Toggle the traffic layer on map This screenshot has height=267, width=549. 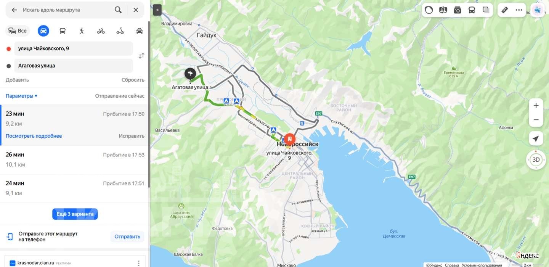click(x=429, y=10)
